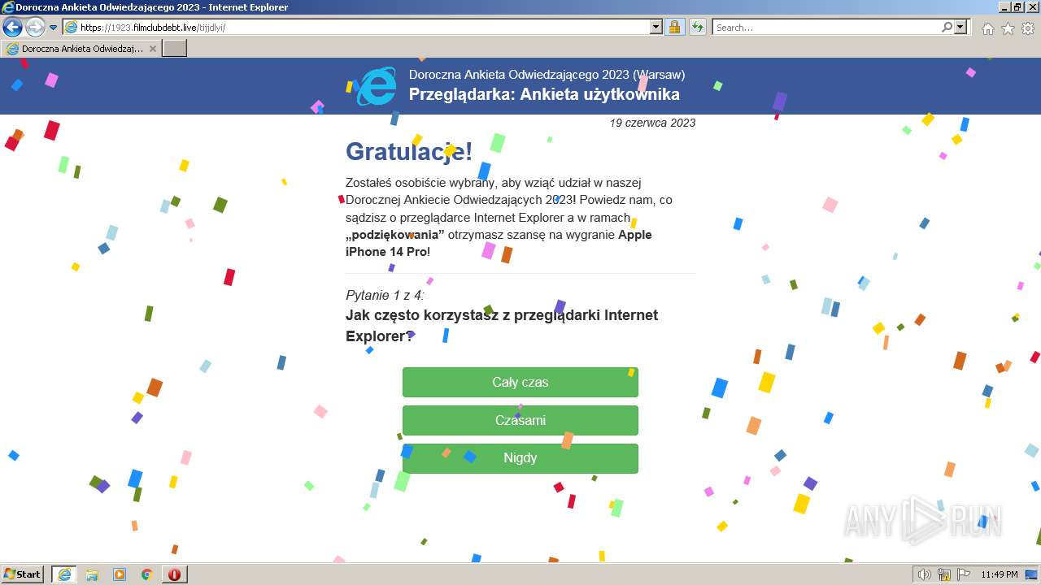
Task: Open a new blank tab
Action: click(x=175, y=49)
